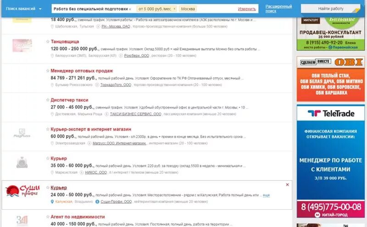Image resolution: width=367 pixels, height=227 pixels.
Task: Click the logo beside Агент по недвижимости
Action: (x=22, y=221)
